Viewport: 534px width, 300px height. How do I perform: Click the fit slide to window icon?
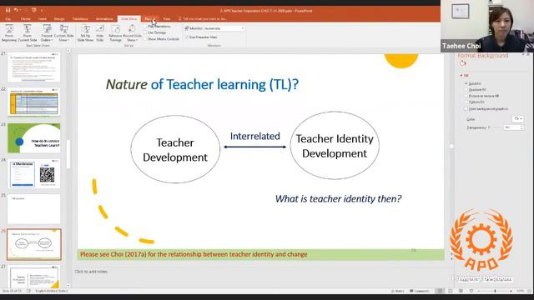(x=530, y=291)
